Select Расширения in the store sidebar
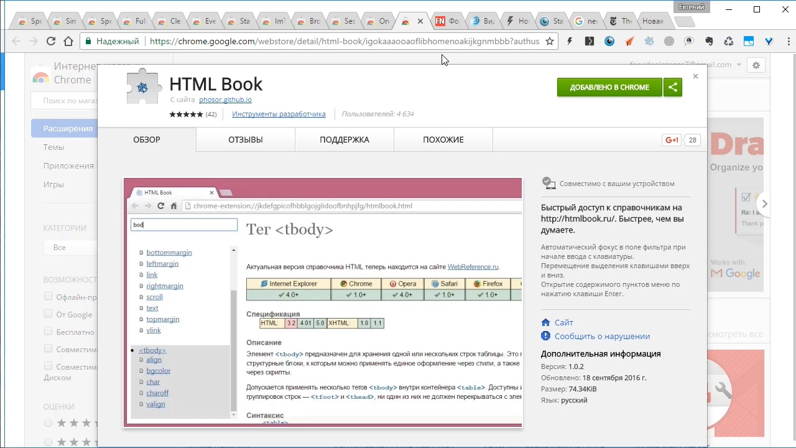Viewport: 796px width, 448px height. (x=65, y=128)
